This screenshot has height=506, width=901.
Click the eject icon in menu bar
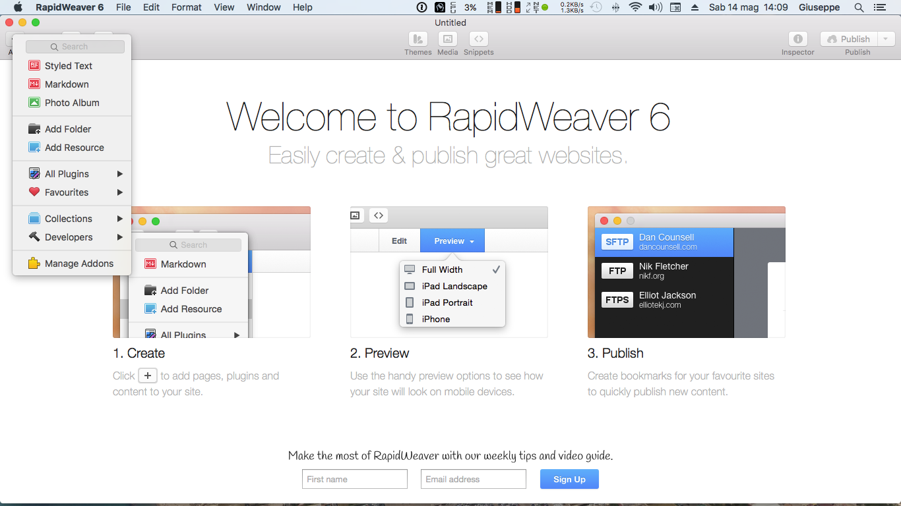pyautogui.click(x=695, y=7)
